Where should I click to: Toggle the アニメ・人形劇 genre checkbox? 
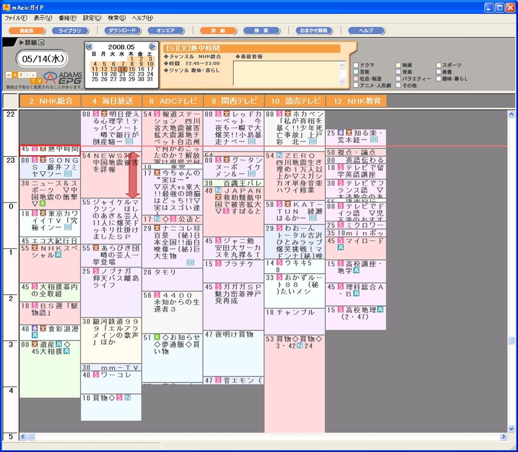pyautogui.click(x=356, y=86)
